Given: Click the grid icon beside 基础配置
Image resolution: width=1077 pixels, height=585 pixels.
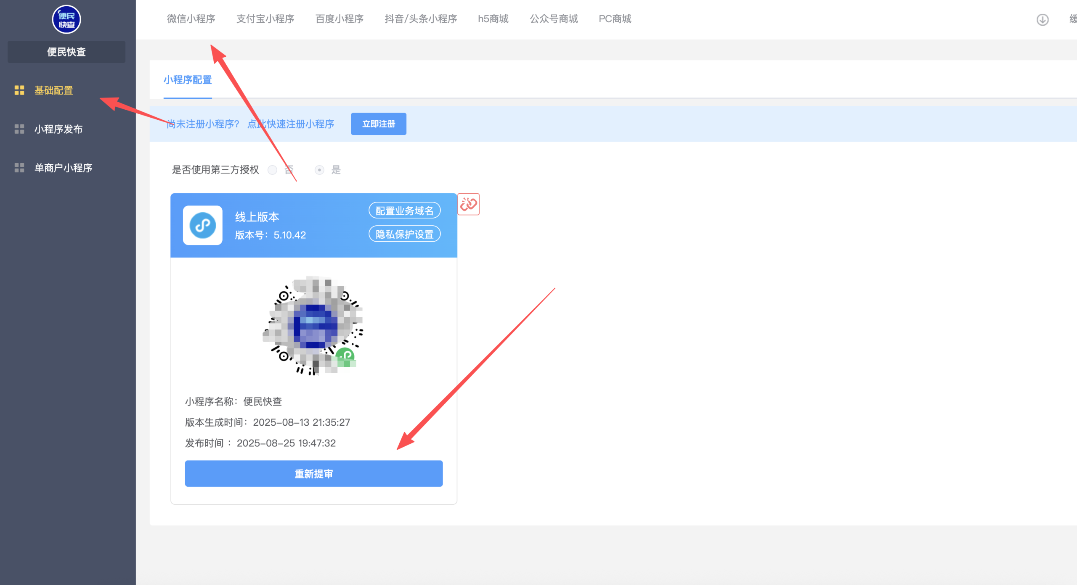Looking at the screenshot, I should pos(19,90).
